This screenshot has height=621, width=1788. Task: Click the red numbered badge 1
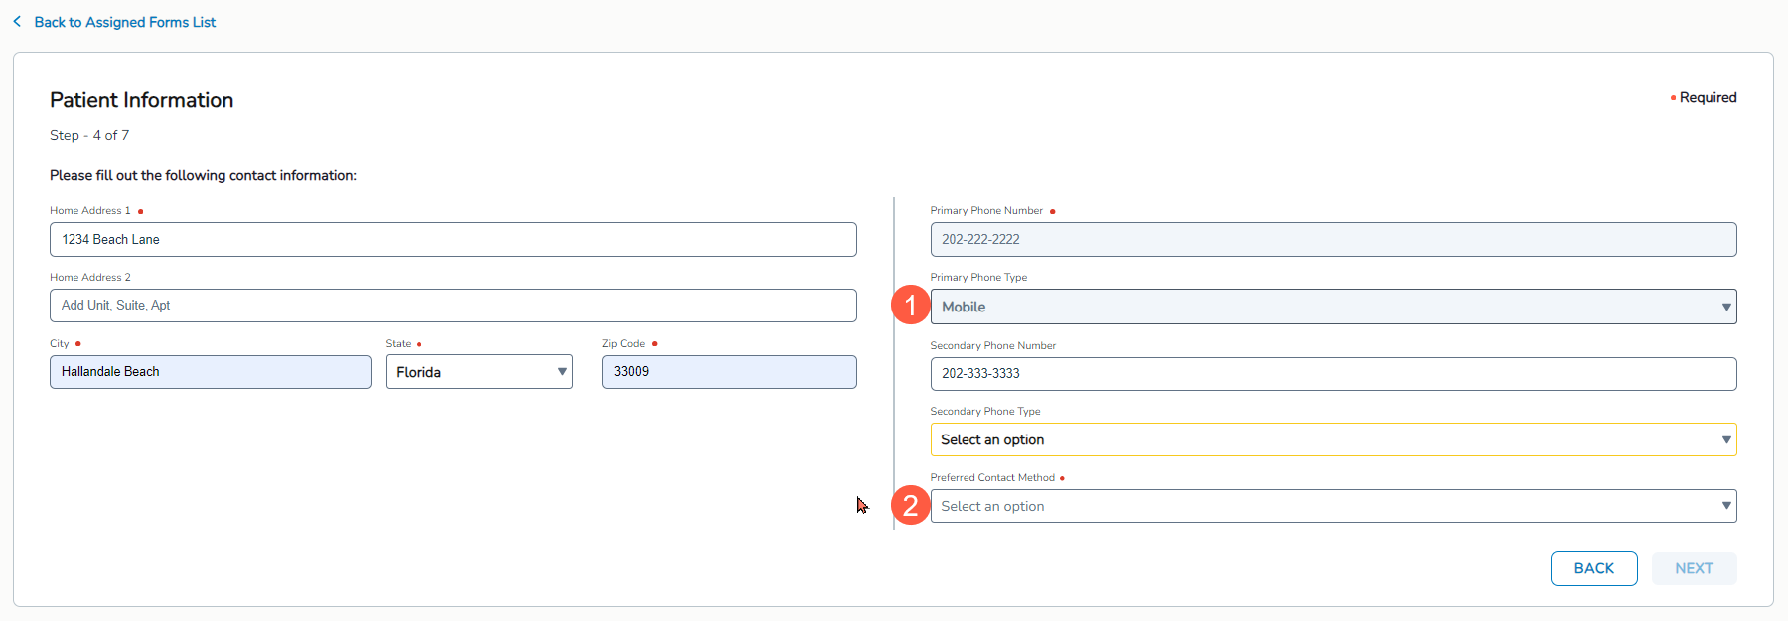[x=910, y=306]
